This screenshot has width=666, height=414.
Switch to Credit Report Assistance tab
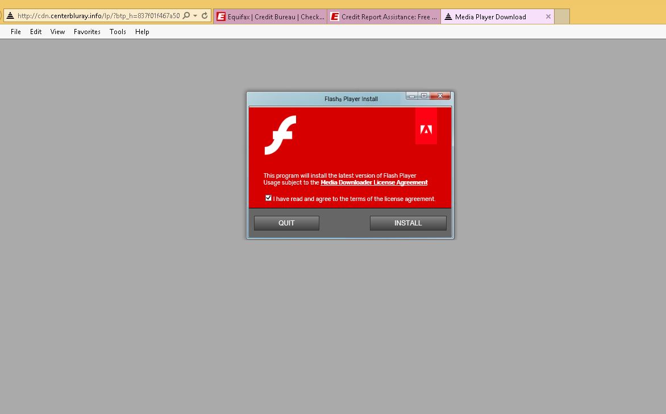tap(384, 16)
